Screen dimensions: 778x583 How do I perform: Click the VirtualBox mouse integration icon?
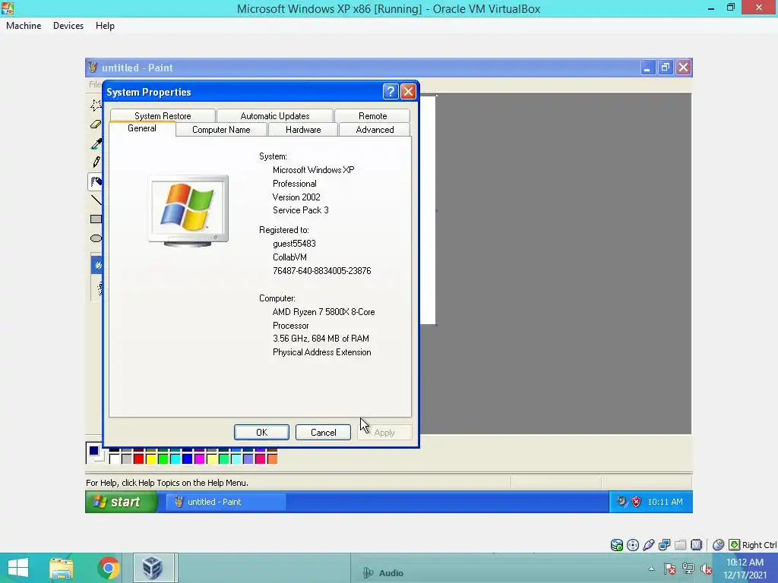719,545
